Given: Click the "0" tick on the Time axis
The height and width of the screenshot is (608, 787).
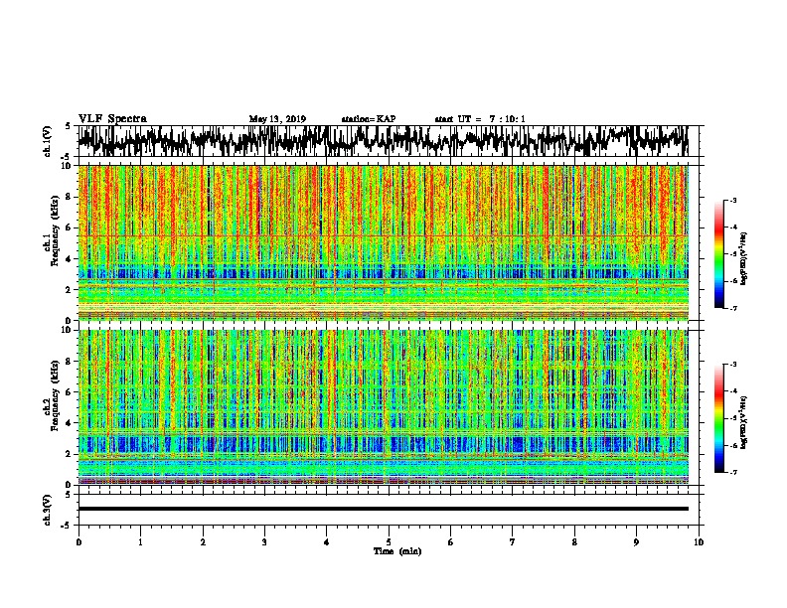Looking at the screenshot, I should (x=79, y=542).
